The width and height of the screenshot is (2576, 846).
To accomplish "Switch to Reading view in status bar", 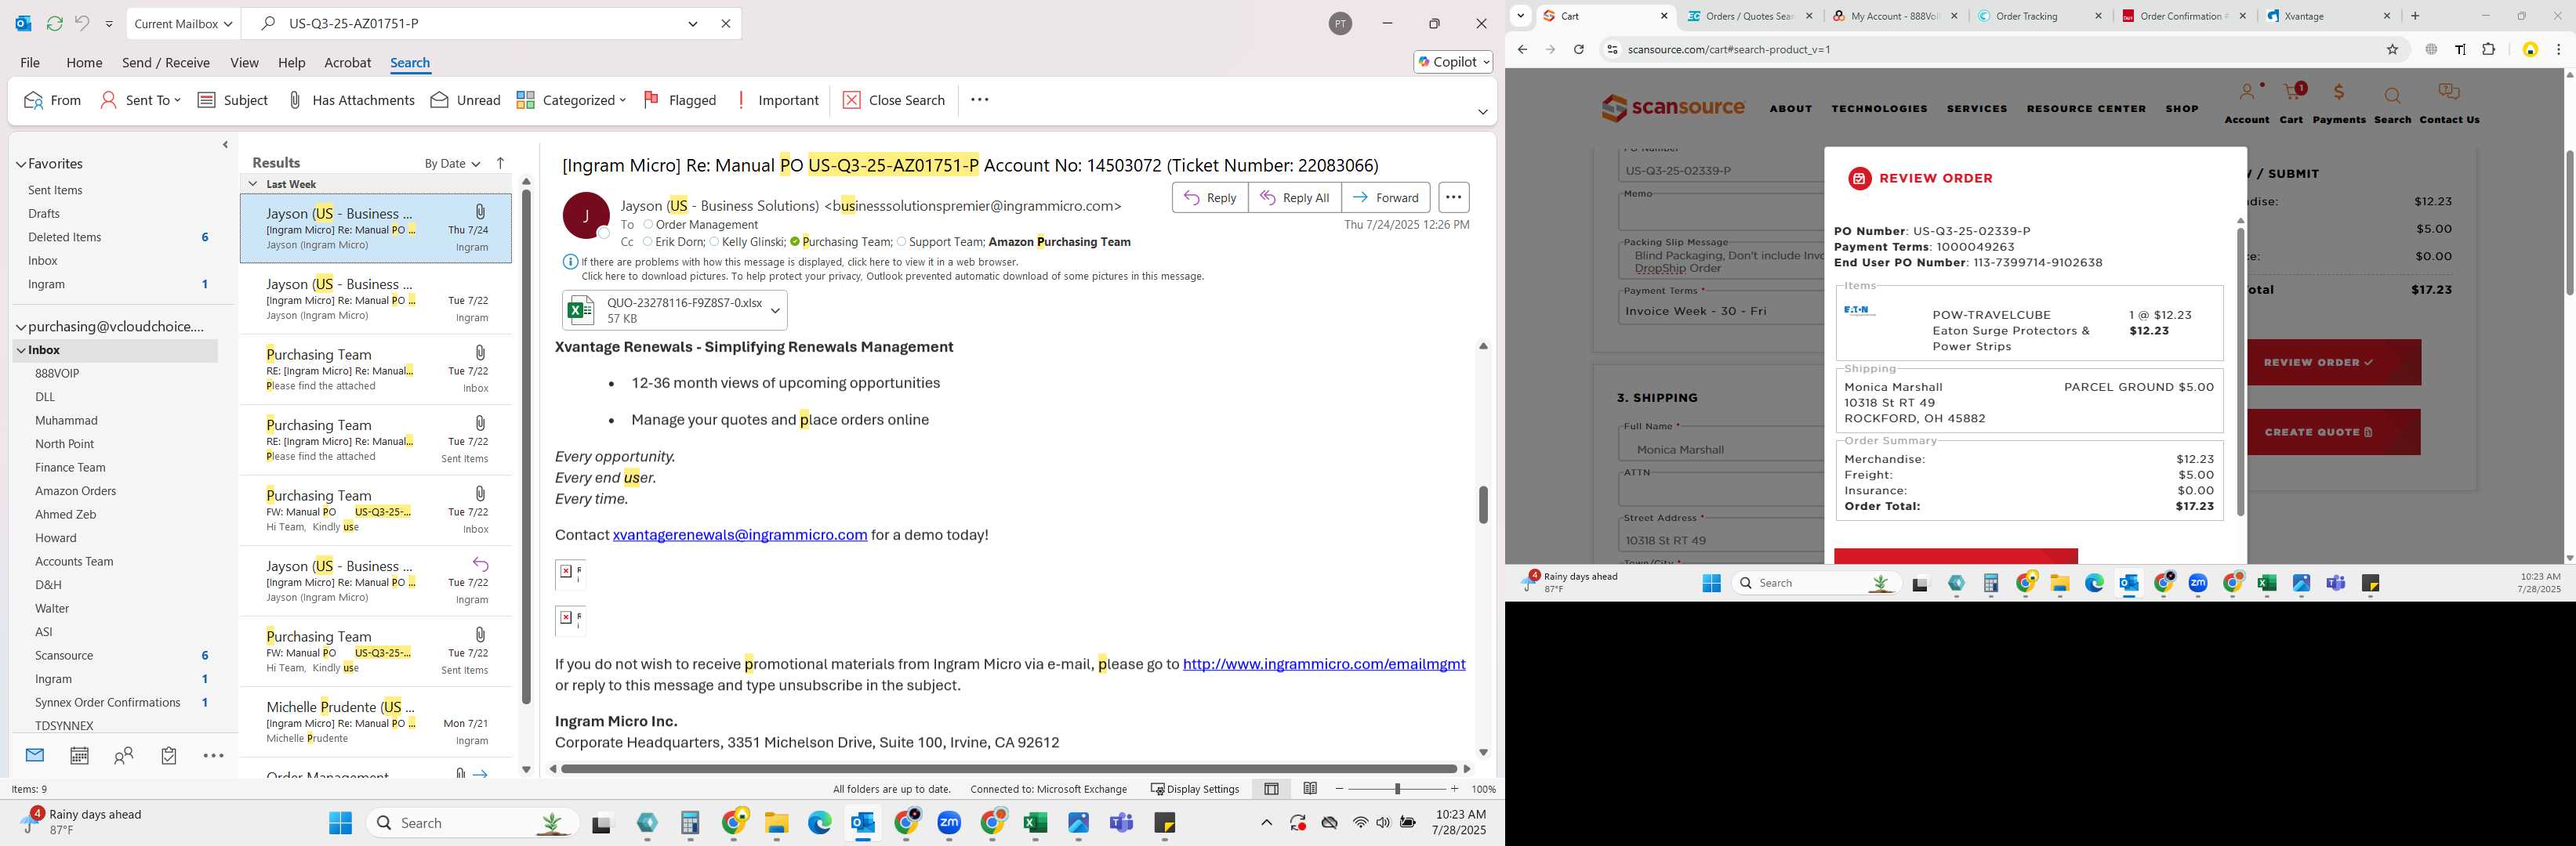I will pos(1310,788).
